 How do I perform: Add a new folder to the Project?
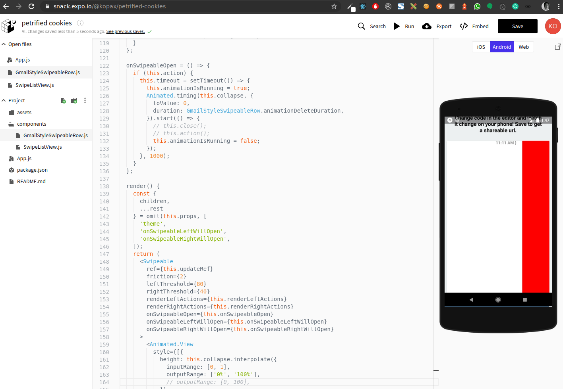tap(74, 100)
